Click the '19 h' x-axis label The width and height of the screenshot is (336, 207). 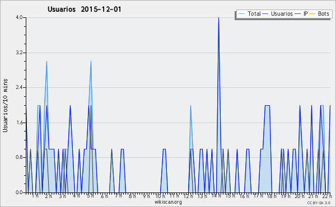click(286, 196)
